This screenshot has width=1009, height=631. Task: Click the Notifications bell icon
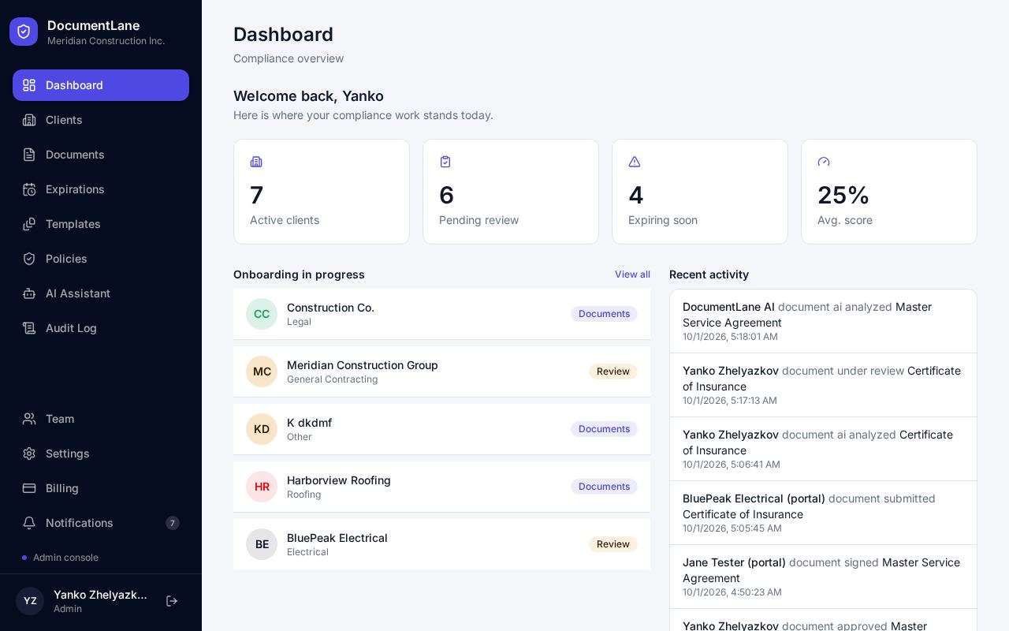click(x=29, y=523)
